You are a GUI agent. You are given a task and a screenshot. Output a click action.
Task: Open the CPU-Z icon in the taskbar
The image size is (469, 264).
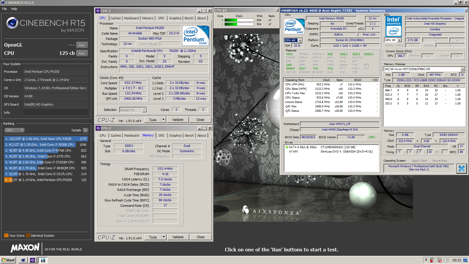point(33,260)
